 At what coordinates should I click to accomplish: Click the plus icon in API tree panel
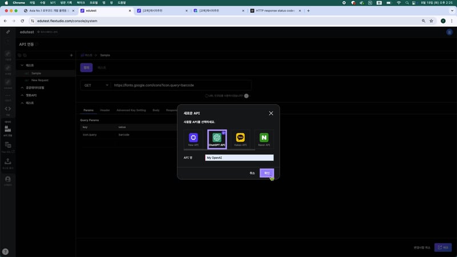[x=71, y=55]
